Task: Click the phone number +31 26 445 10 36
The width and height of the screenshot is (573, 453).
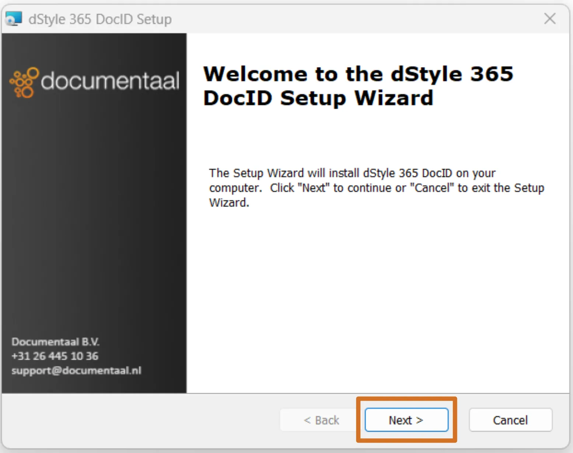Action: point(55,356)
